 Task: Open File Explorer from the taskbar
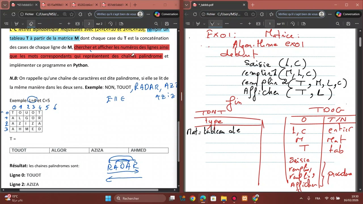[x=224, y=198]
